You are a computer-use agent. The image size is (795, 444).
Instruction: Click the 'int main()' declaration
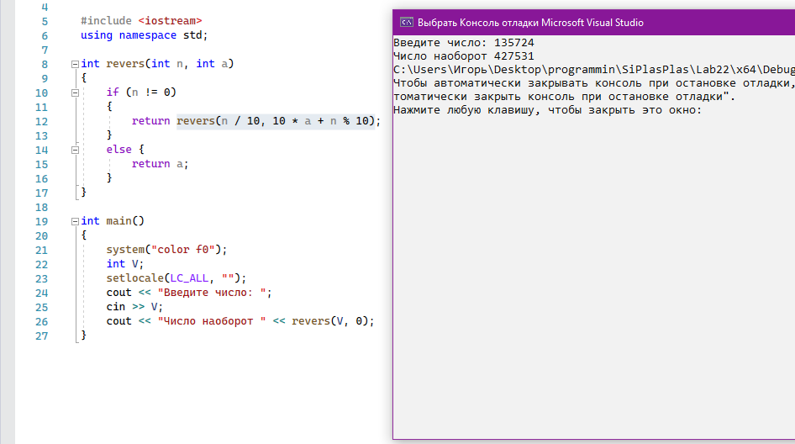click(x=113, y=221)
